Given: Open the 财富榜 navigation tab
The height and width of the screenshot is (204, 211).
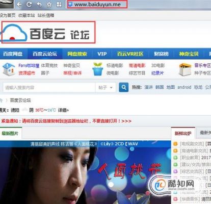Looking at the screenshot, I should point(162,54).
